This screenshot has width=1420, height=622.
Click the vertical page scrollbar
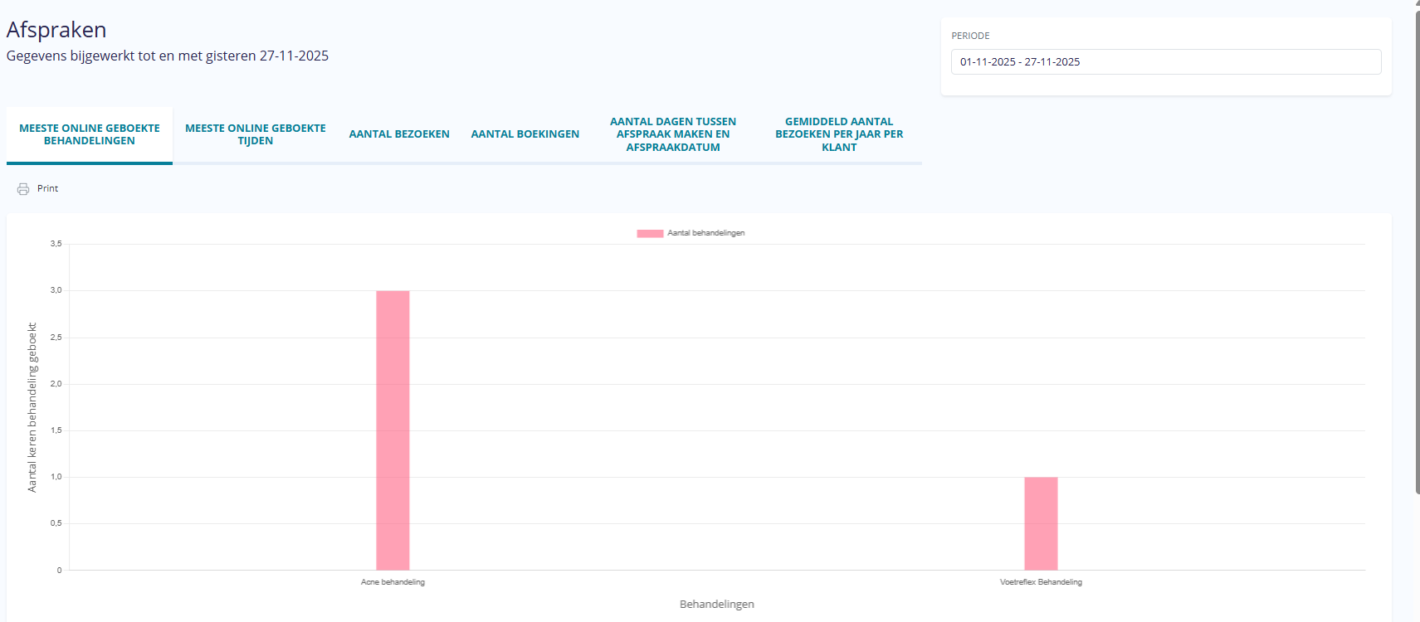[1417, 249]
